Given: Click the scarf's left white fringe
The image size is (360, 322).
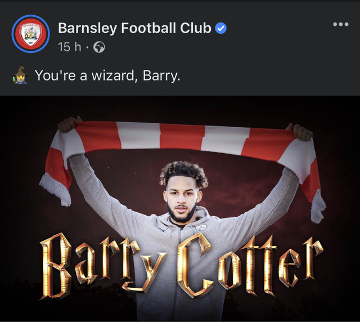Looking at the screenshot, I should (x=55, y=190).
